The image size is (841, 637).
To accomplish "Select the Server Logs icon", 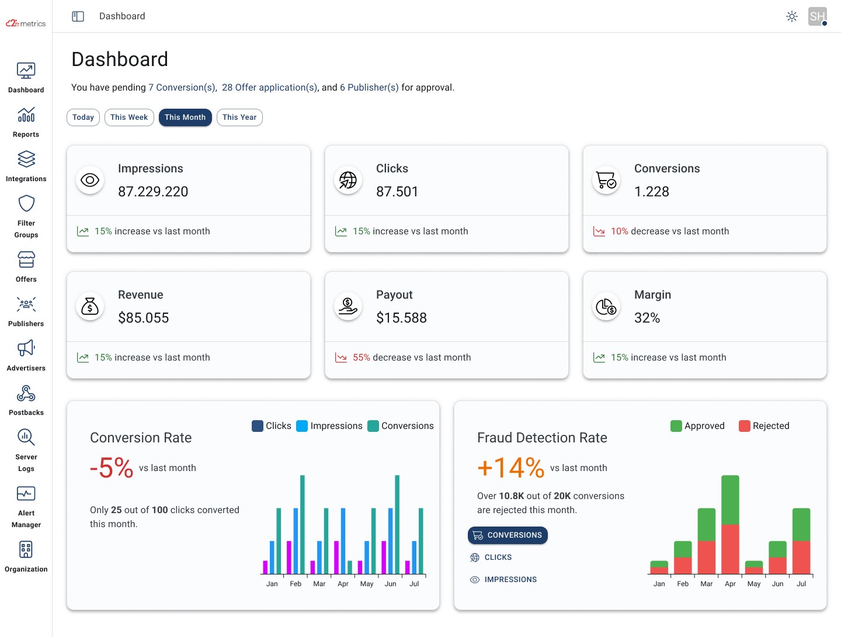I will (x=26, y=438).
